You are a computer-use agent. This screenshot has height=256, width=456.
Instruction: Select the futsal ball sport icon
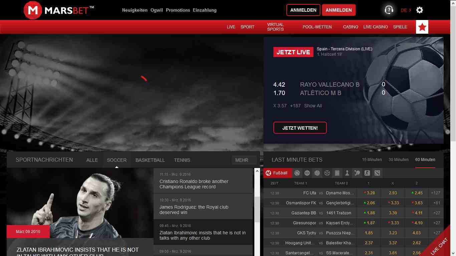click(x=327, y=173)
